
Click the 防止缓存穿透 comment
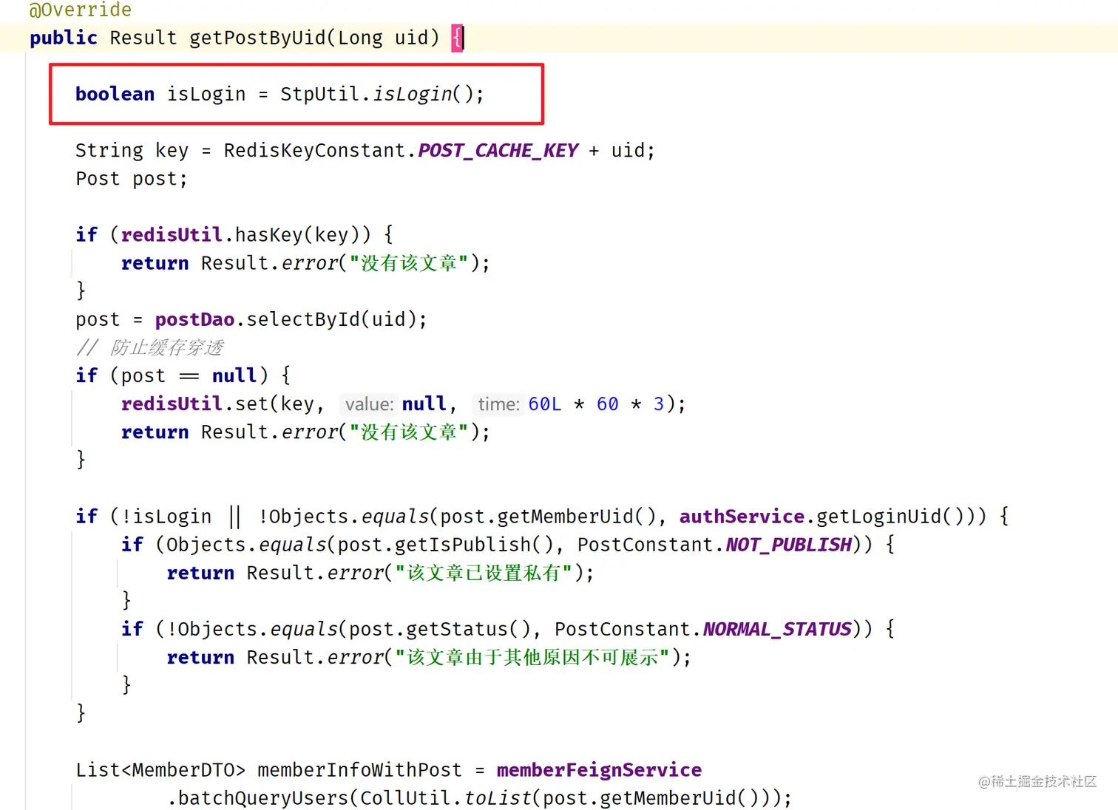point(149,347)
